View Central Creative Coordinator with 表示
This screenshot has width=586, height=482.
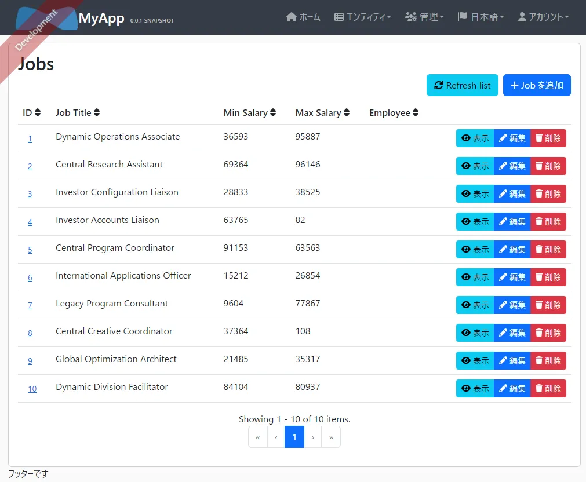point(475,333)
